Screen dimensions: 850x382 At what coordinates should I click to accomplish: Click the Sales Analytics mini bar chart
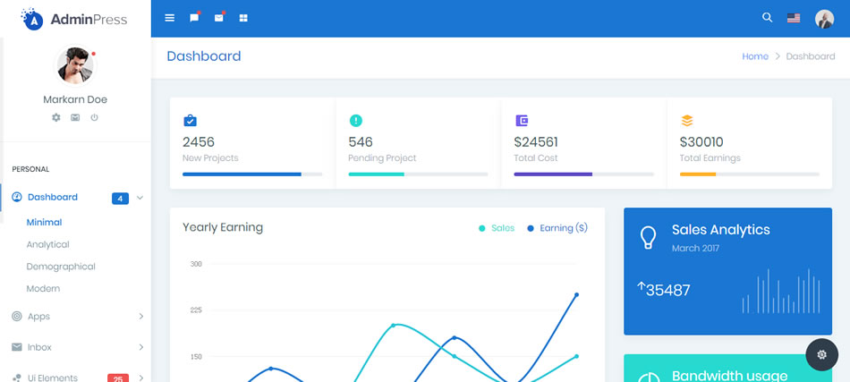click(781, 291)
